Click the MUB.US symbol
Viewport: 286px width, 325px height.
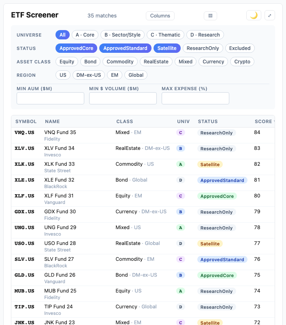click(x=24, y=291)
